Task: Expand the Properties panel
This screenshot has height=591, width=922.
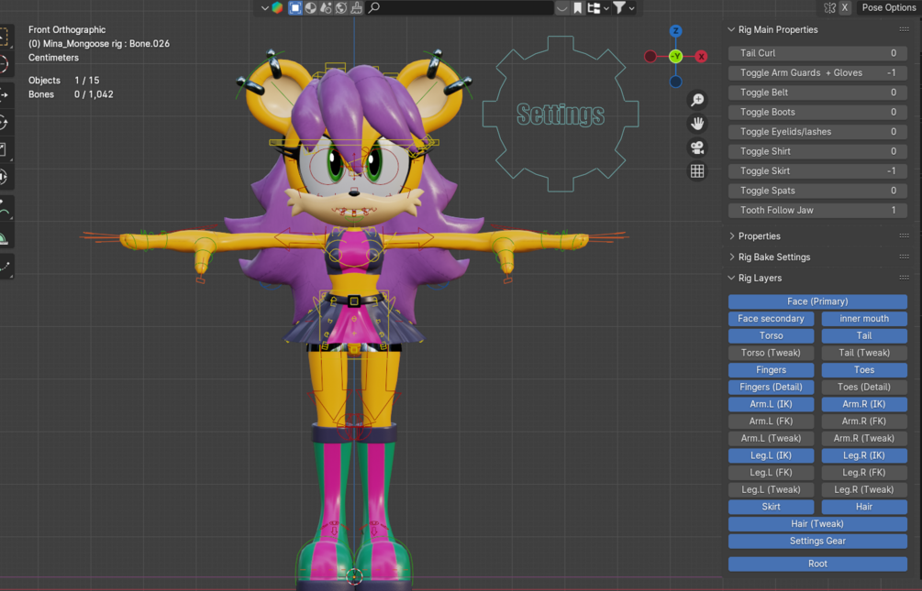Action: pos(731,236)
